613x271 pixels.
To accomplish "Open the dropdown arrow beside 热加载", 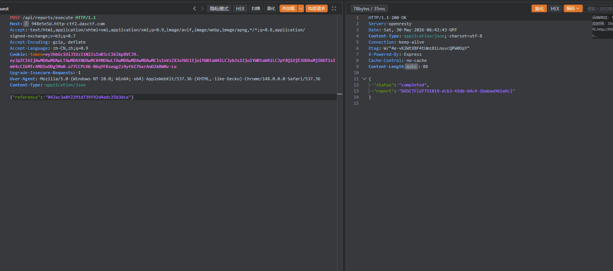I will [301, 8].
